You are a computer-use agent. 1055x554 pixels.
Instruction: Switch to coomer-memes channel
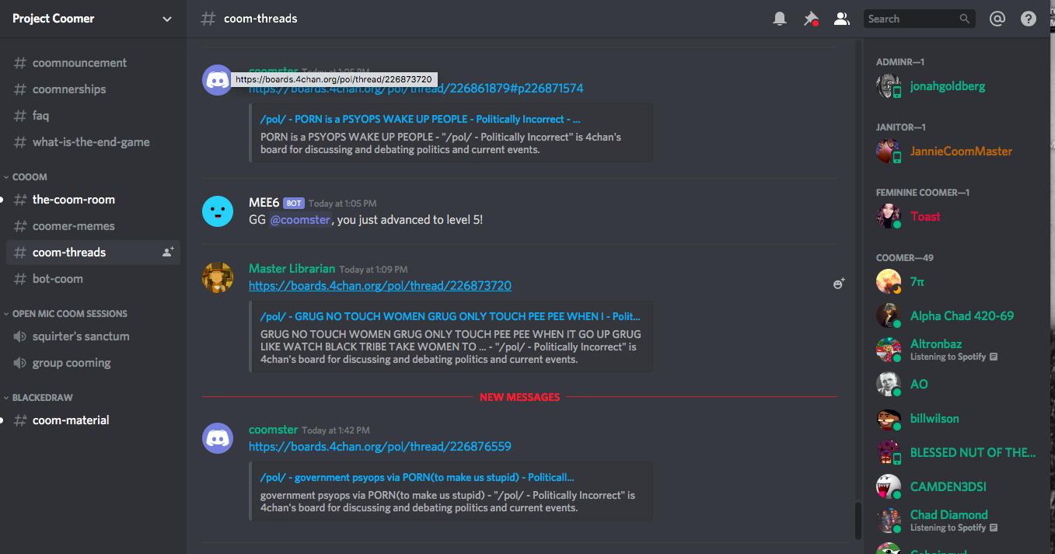tap(73, 226)
